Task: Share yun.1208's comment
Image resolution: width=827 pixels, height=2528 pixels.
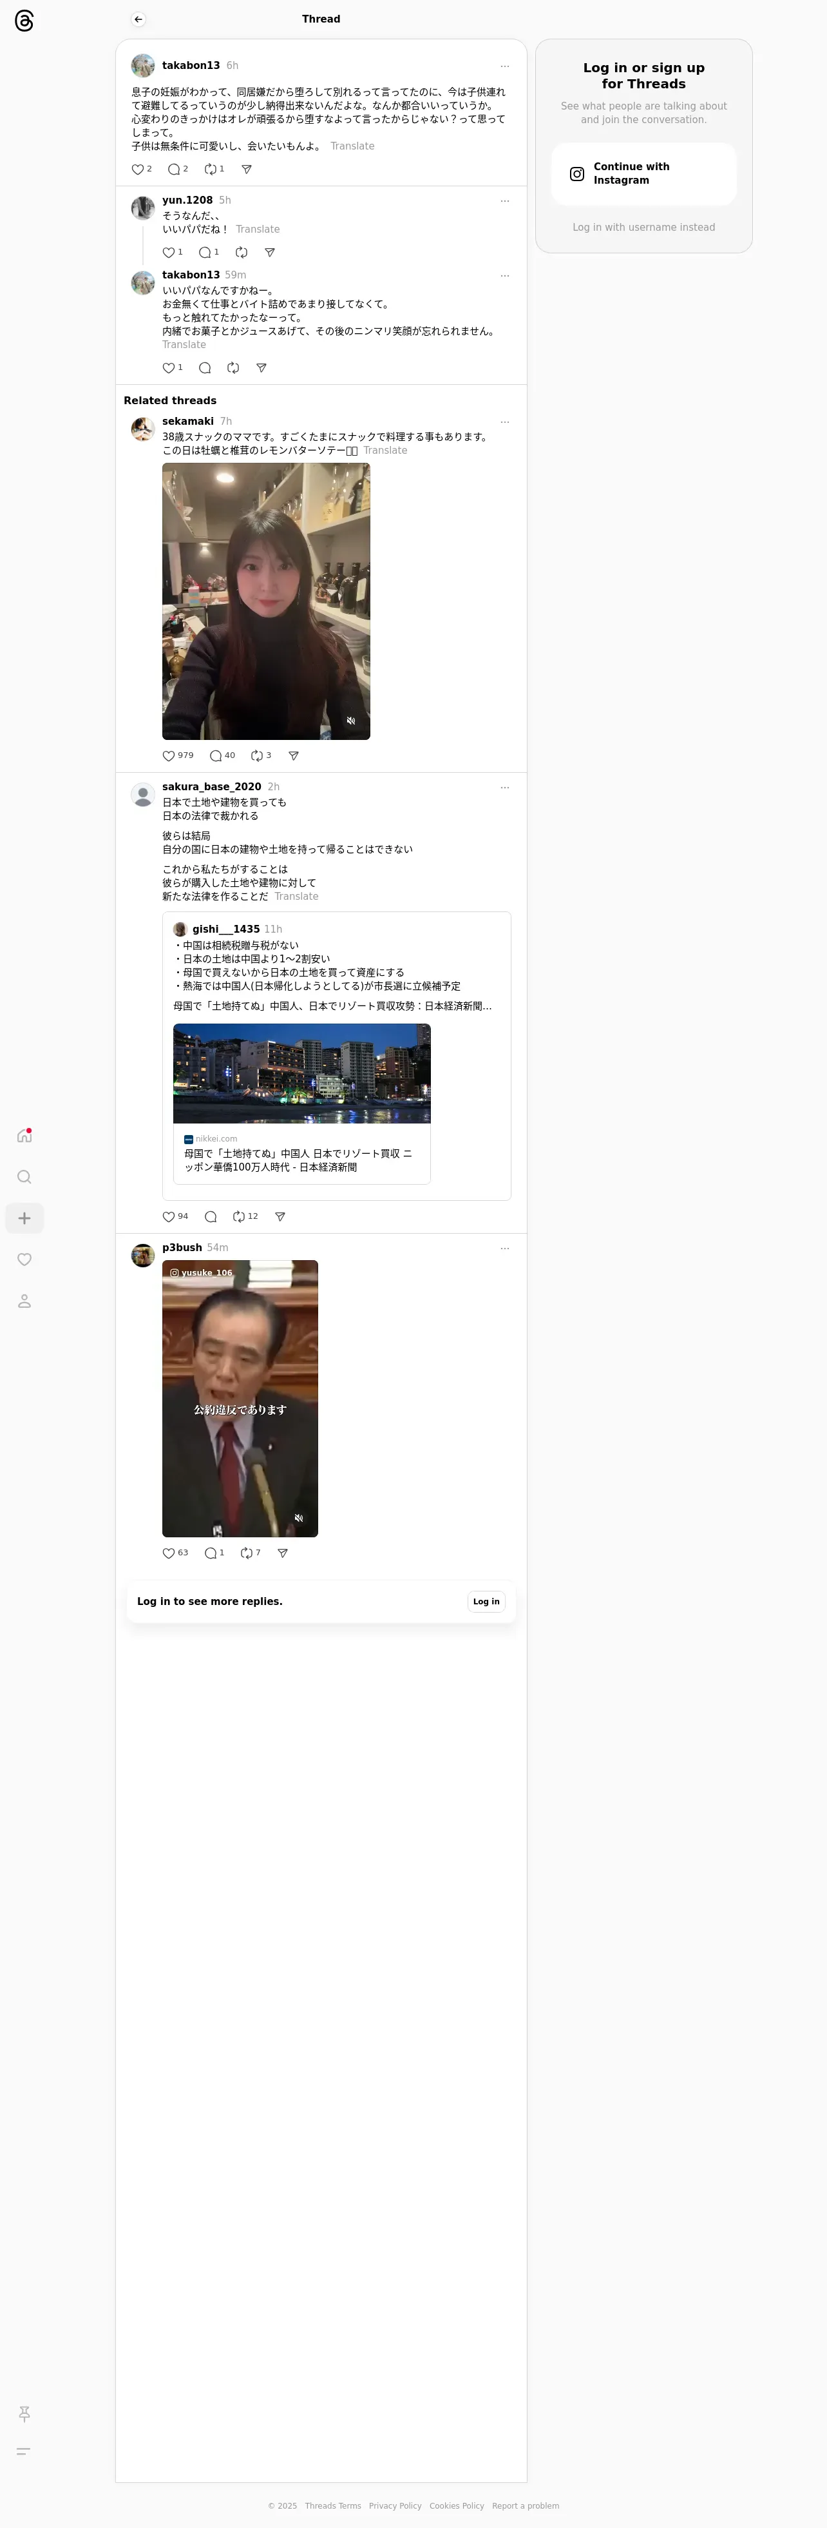Action: [270, 252]
